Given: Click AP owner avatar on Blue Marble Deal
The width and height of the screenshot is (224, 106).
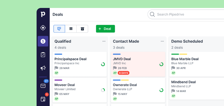Looking at the screenshot, I should click(173, 73).
